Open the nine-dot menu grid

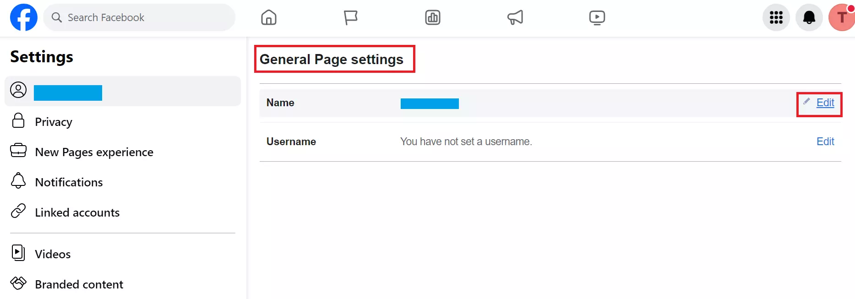click(776, 17)
